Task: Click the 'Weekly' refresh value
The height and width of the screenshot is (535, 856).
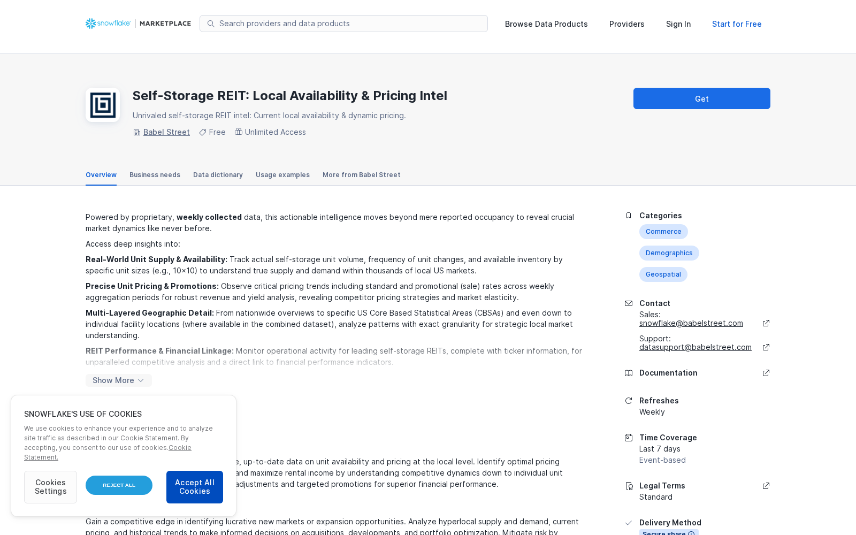Action: [x=652, y=412]
